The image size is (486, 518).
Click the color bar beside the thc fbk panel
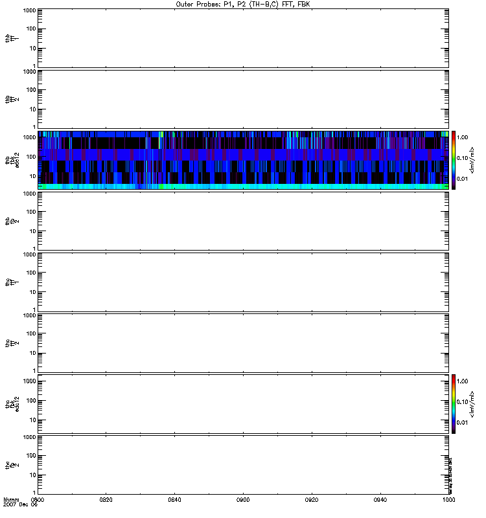(x=454, y=403)
